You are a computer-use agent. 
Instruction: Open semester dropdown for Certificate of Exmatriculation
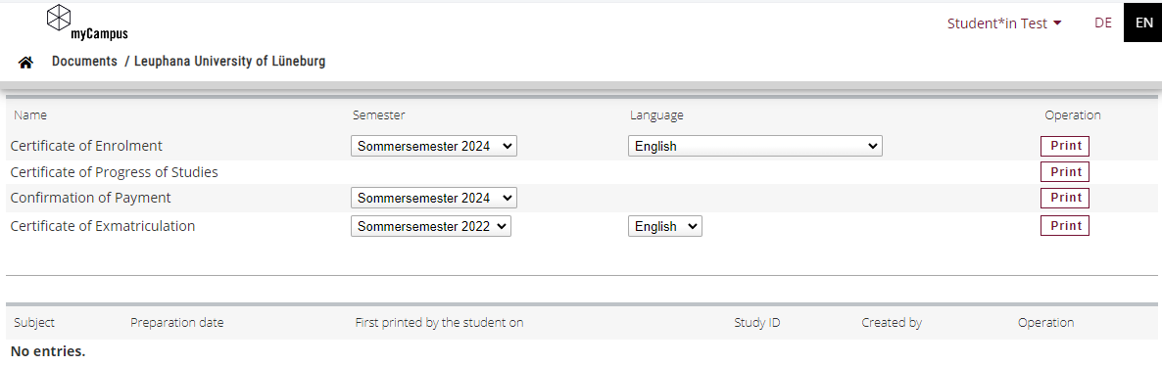click(430, 226)
